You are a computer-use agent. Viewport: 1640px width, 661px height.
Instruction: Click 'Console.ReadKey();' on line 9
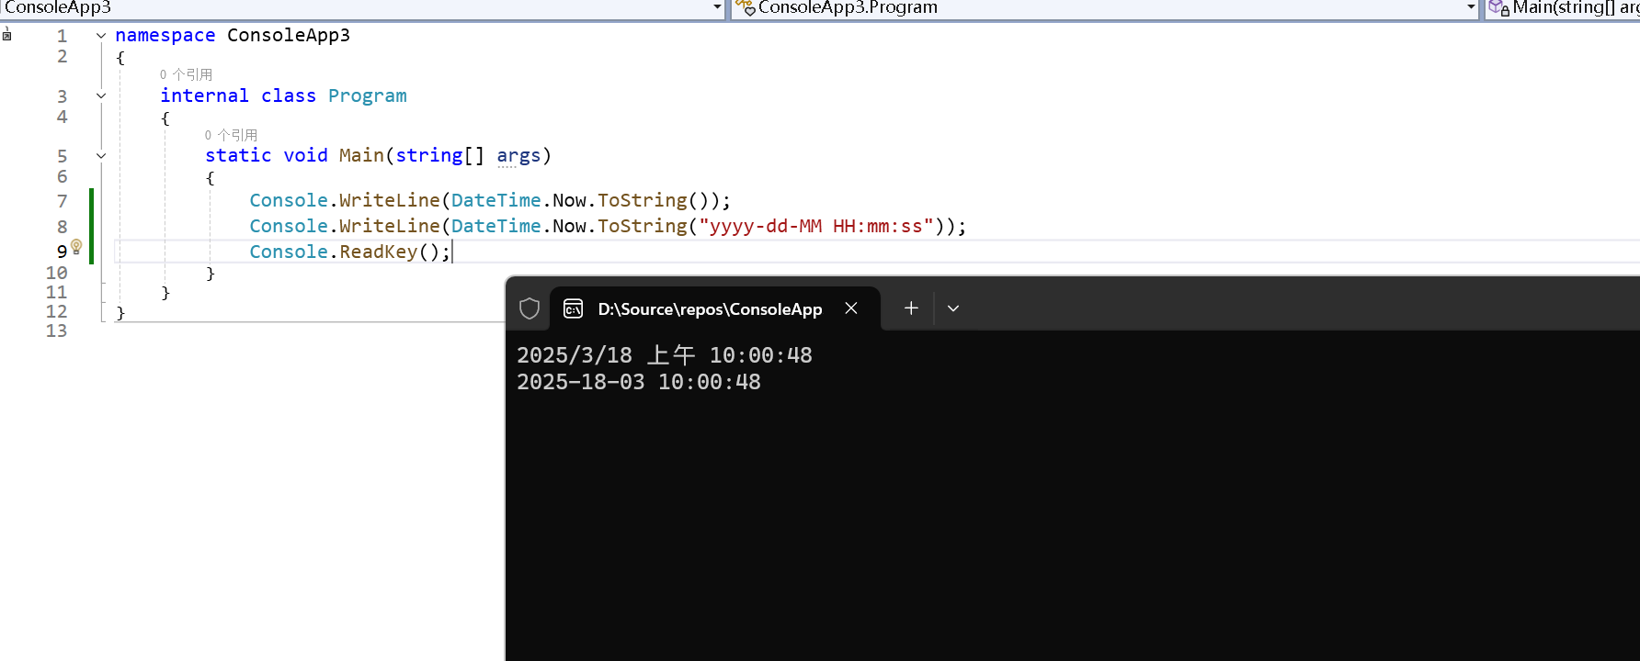(350, 252)
